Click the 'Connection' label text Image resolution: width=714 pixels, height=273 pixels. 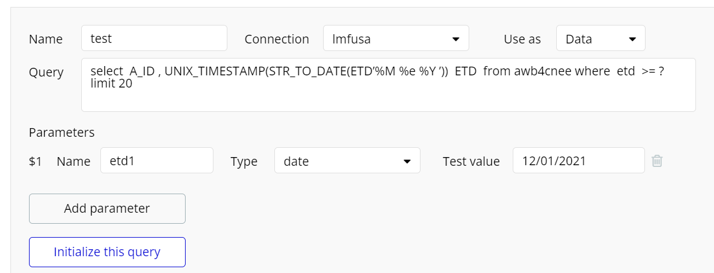tap(277, 39)
